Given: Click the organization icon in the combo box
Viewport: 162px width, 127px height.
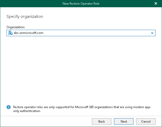Looking at the screenshot, I should [x=10, y=33].
